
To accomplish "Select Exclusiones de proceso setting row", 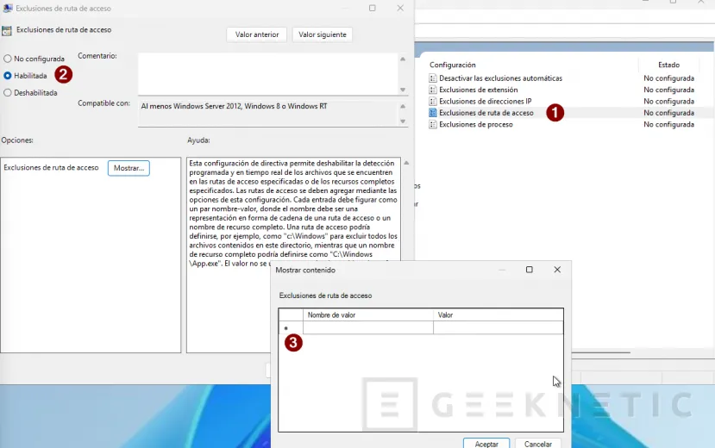I will point(475,124).
